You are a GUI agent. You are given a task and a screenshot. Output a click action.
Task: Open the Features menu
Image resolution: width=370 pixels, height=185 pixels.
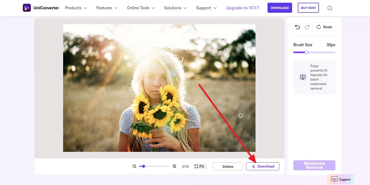tap(104, 8)
